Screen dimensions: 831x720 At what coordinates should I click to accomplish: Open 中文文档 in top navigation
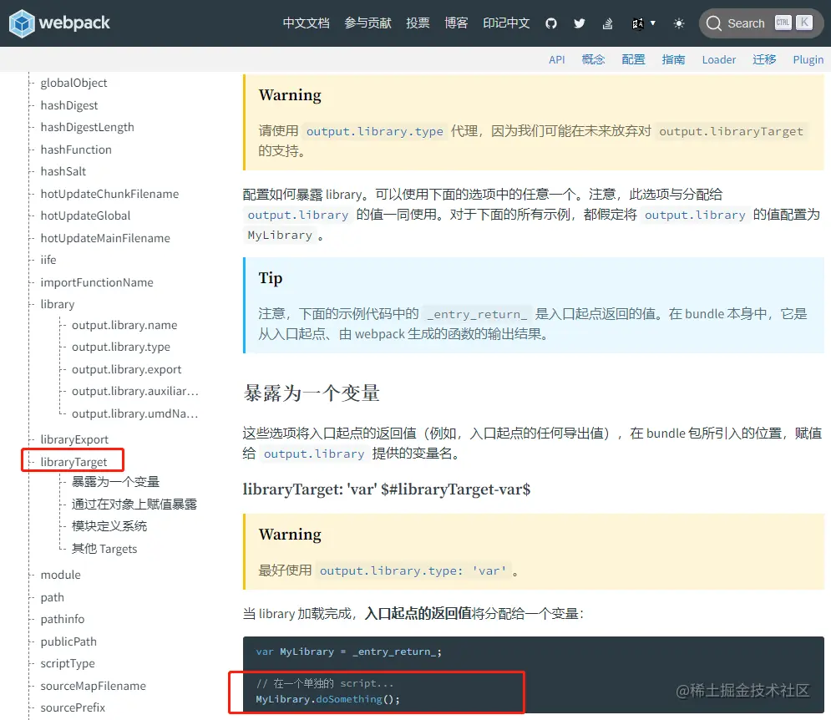click(306, 23)
